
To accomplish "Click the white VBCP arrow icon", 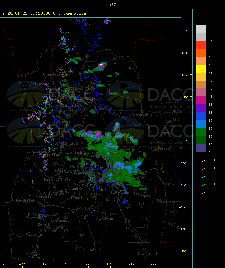I will (x=201, y=160).
